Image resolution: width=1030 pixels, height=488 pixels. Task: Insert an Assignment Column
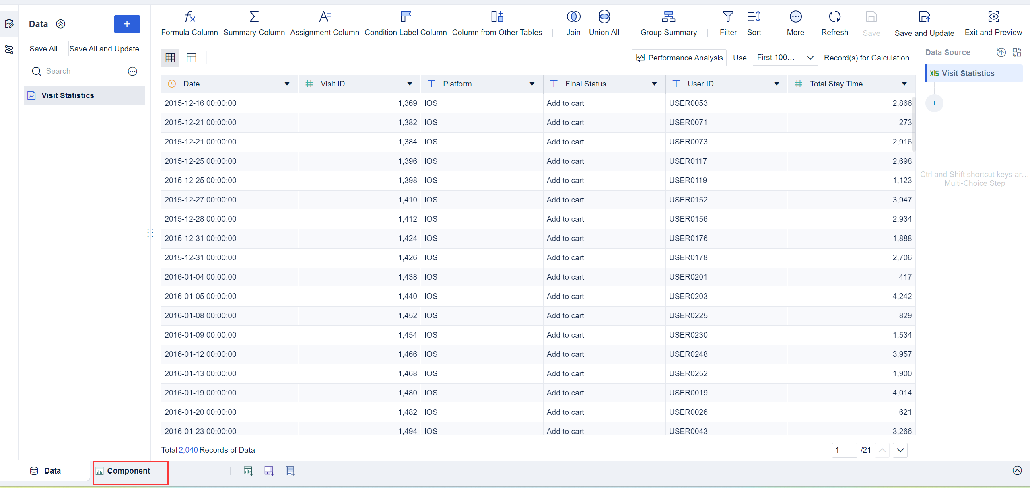point(325,23)
